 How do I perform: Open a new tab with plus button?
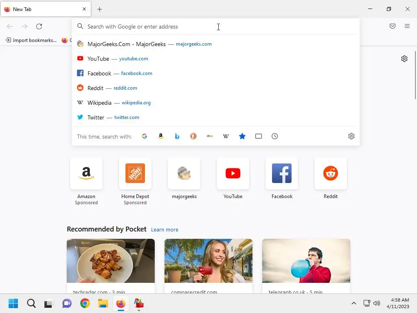click(99, 9)
